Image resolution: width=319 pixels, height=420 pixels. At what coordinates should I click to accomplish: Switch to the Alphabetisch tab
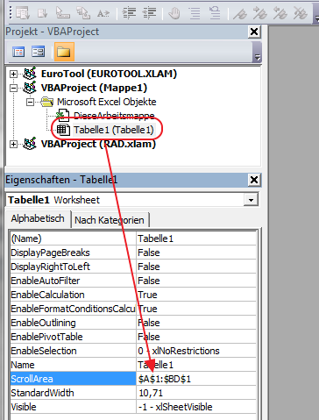38,218
